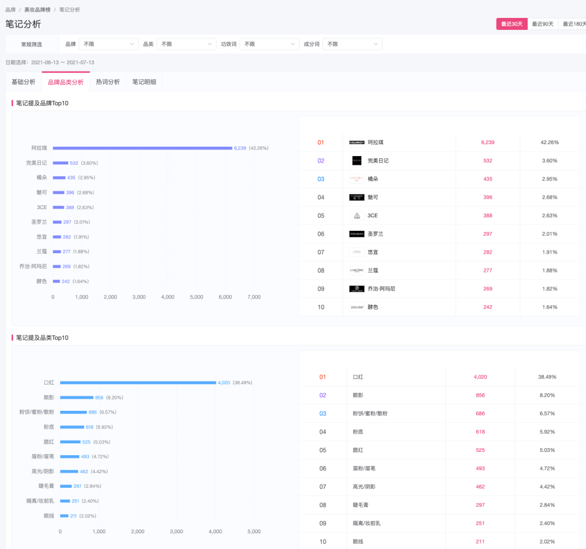Image resolution: width=586 pixels, height=549 pixels.
Task: Click the 高光/阴影 row in the category table
Action: tap(439, 487)
